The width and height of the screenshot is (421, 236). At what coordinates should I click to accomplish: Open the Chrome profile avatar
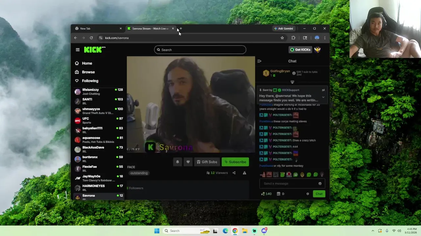317,38
